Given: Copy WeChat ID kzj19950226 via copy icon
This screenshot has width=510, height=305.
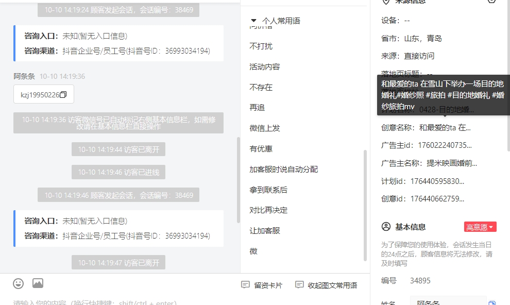Looking at the screenshot, I should point(63,94).
